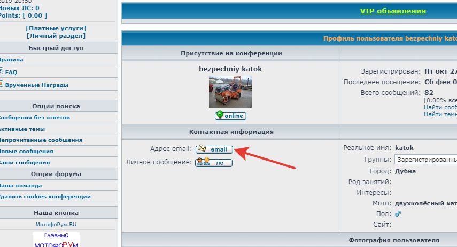View Непрочитанные сообщения
457x247 pixels.
point(41,140)
